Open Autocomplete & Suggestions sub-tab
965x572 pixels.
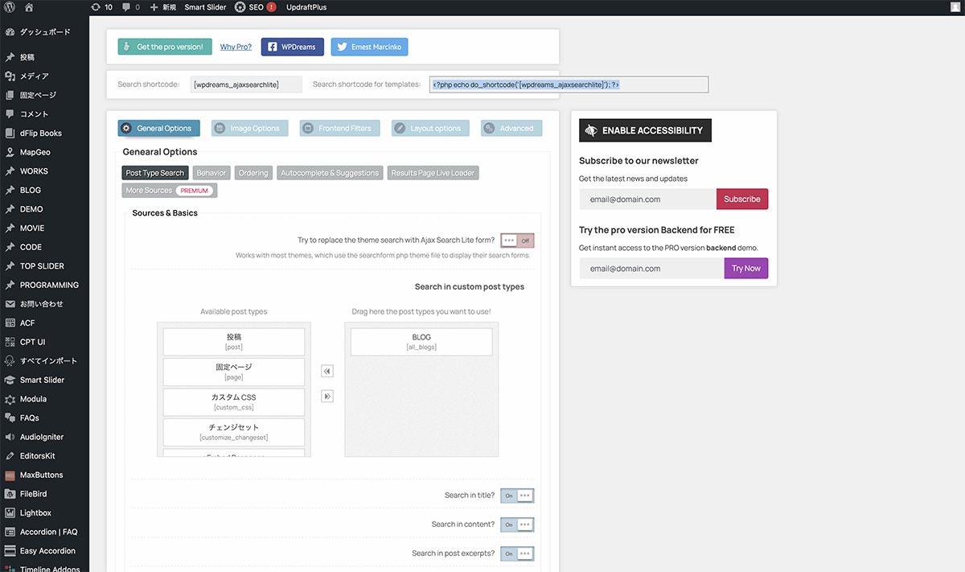[329, 173]
